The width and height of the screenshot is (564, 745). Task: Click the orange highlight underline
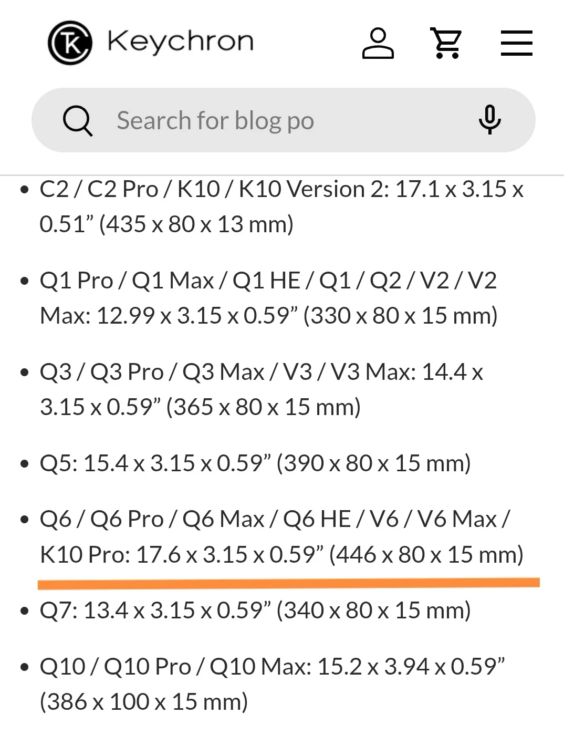pos(288,582)
